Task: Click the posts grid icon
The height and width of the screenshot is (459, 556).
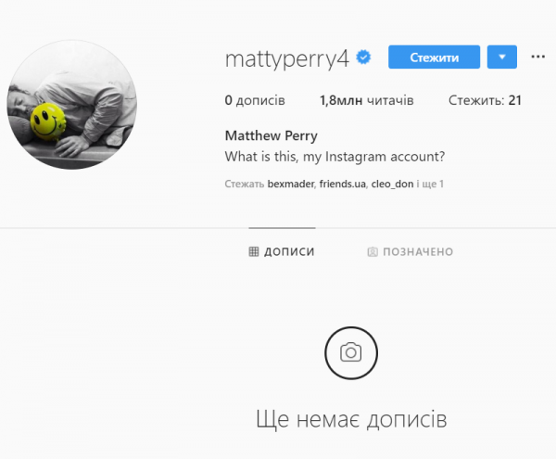Action: 254,251
